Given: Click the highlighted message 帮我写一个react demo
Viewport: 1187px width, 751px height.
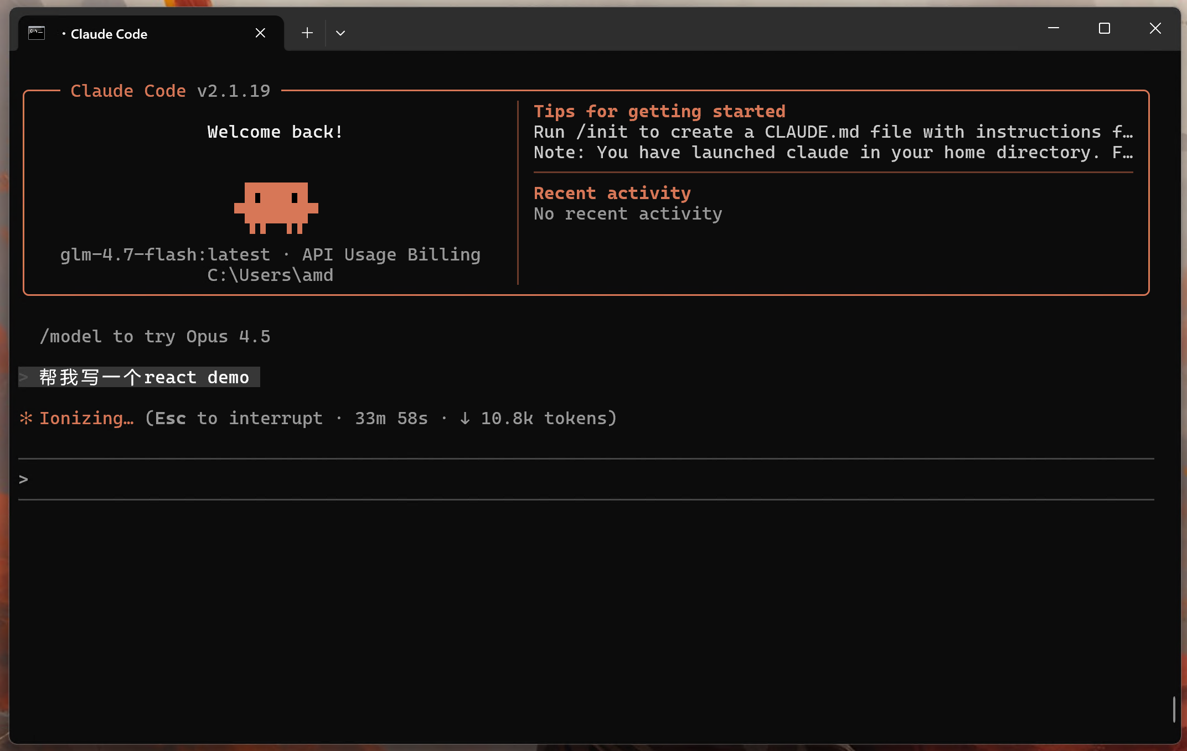Looking at the screenshot, I should click(x=143, y=377).
